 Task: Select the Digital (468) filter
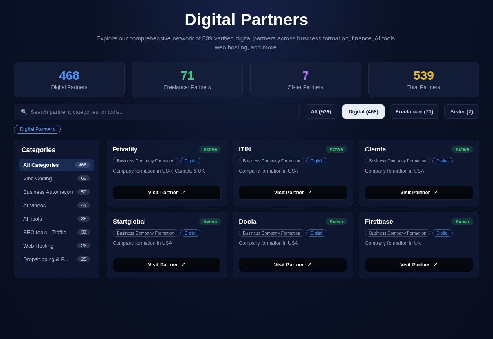click(363, 112)
